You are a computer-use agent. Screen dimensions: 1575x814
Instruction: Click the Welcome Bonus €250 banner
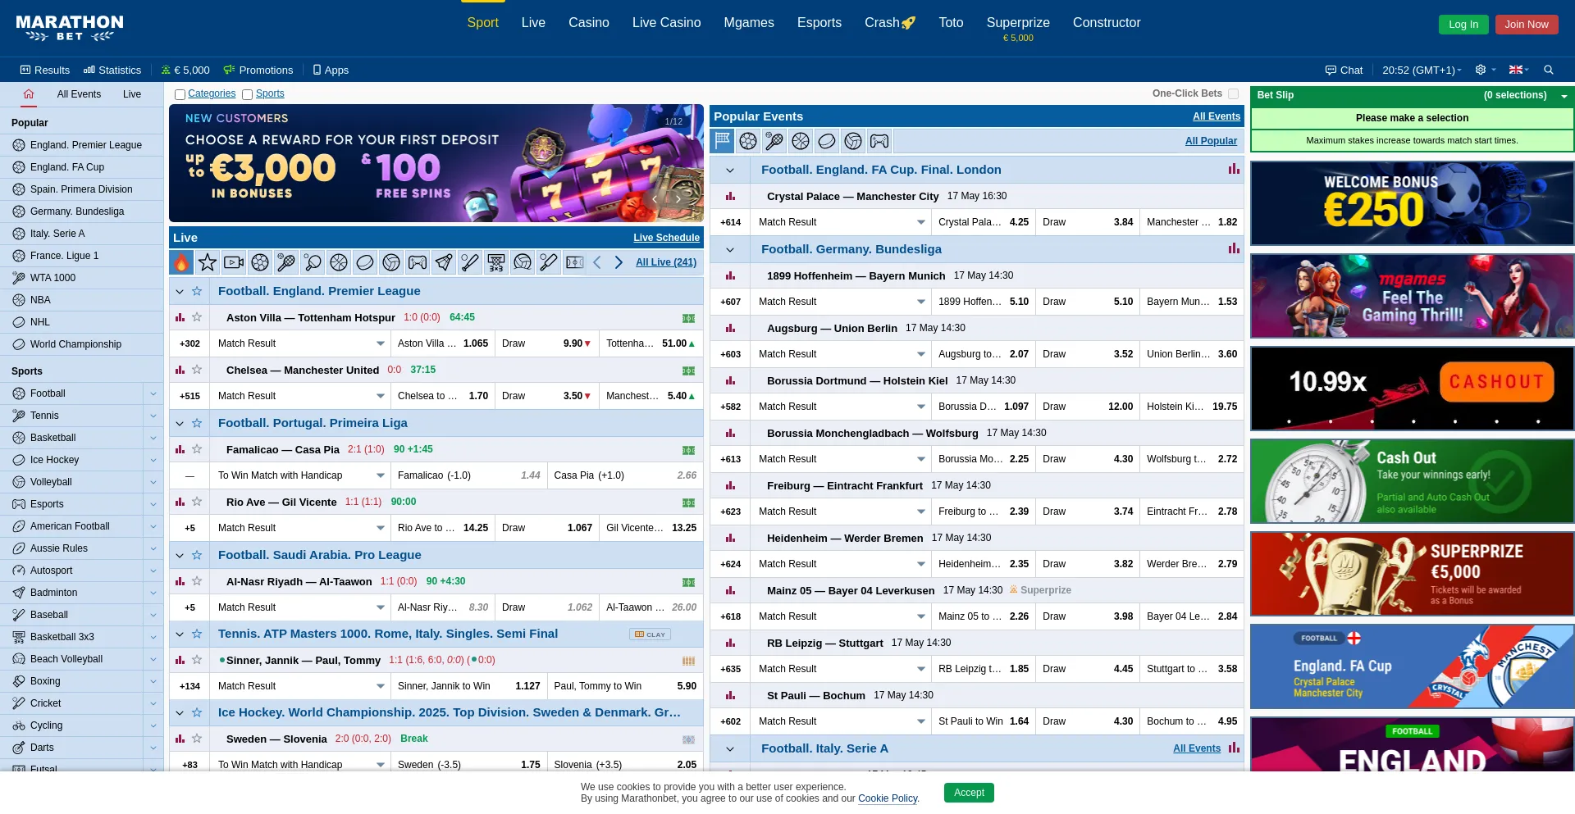tap(1411, 203)
